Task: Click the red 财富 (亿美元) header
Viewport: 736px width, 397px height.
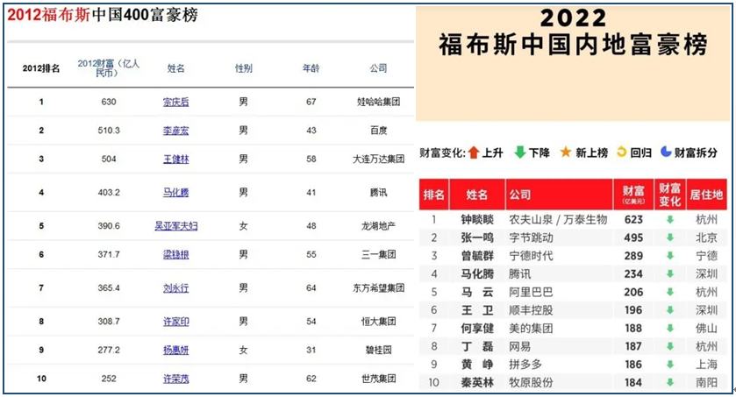Action: (x=633, y=194)
